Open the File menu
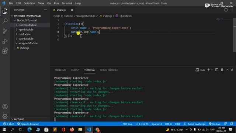 [x=11, y=3]
